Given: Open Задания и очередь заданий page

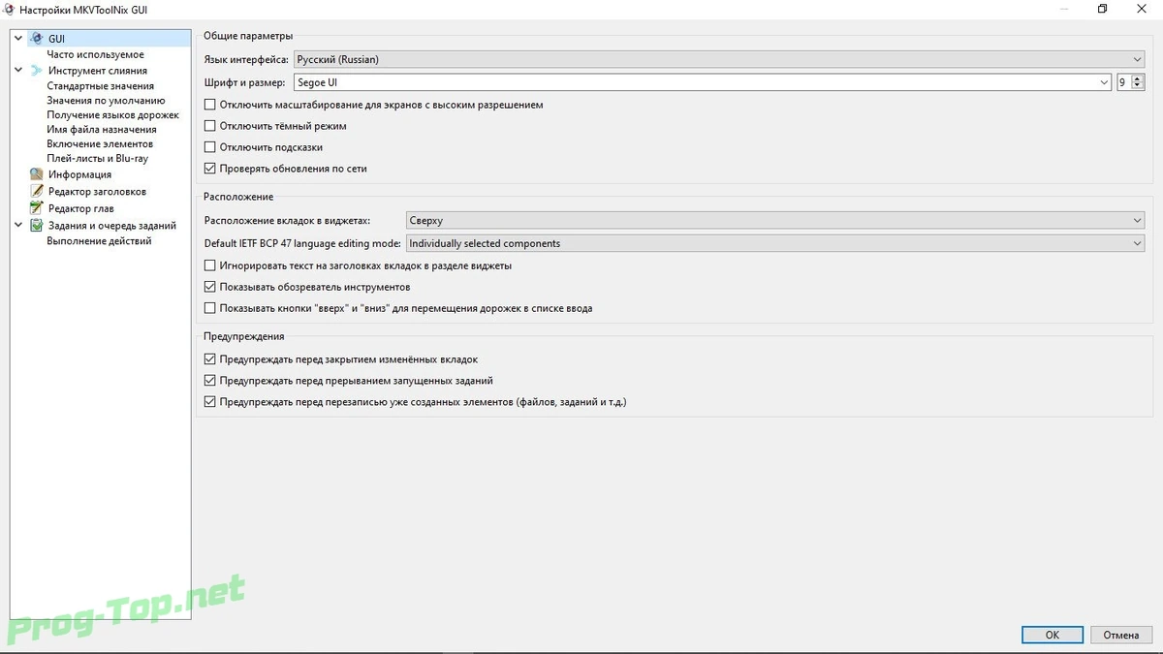Looking at the screenshot, I should (112, 226).
